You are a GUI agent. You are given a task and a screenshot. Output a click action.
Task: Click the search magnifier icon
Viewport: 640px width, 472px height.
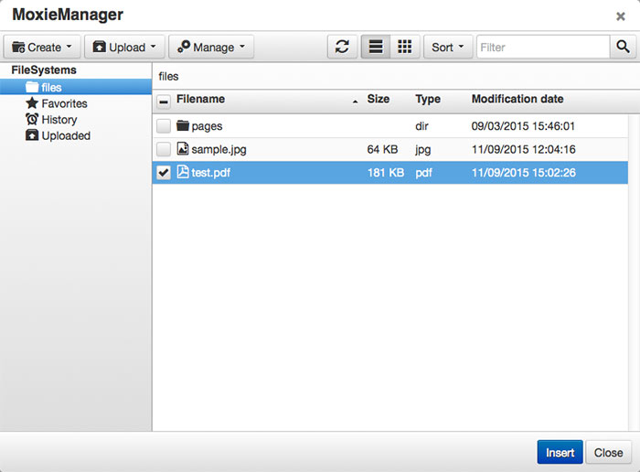coord(623,47)
